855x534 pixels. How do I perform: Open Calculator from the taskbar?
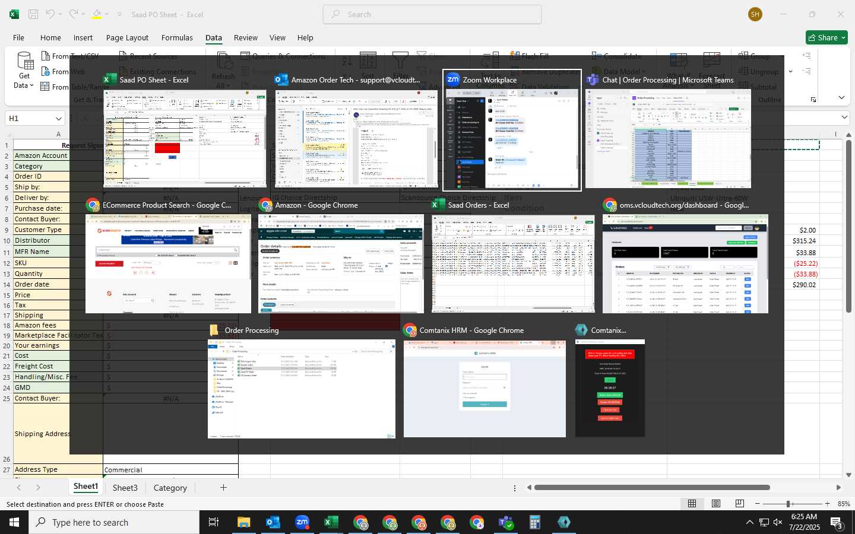[x=535, y=522]
